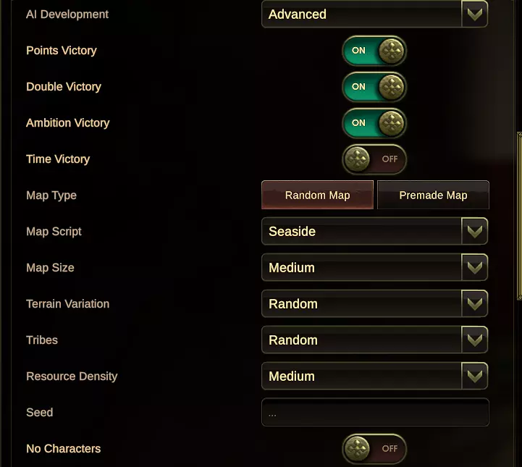Click the vertical scrollbar on the right edge
Image resolution: width=522 pixels, height=467 pixels.
tap(518, 217)
